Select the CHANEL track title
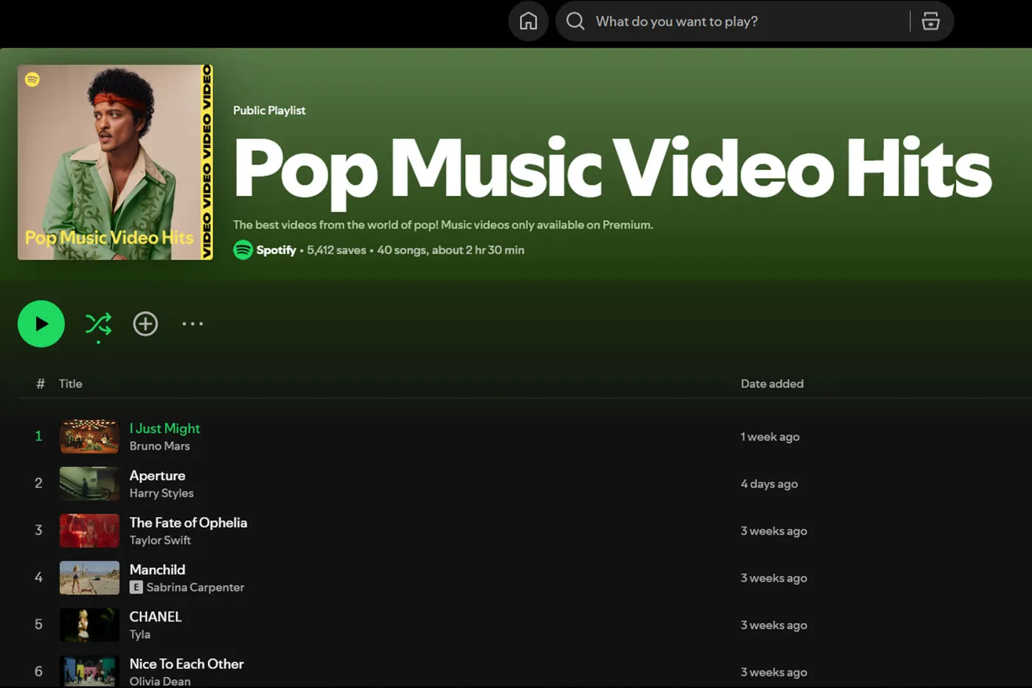Screen dimensions: 1032x688 point(156,617)
